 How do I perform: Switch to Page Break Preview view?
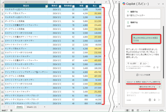pos(138,110)
